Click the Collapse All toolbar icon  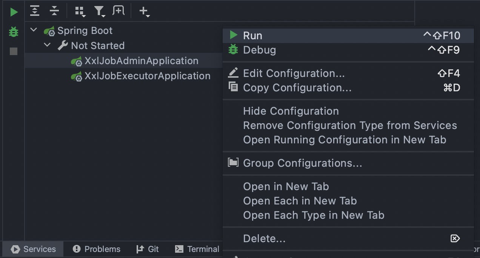pyautogui.click(x=54, y=11)
